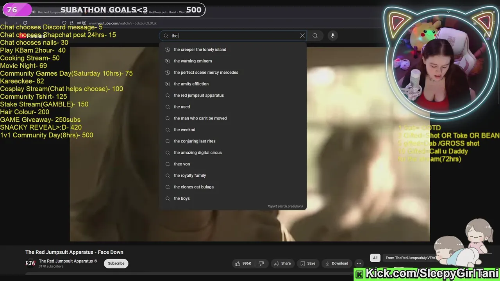Open 'Report search predictions' link

[x=285, y=206]
